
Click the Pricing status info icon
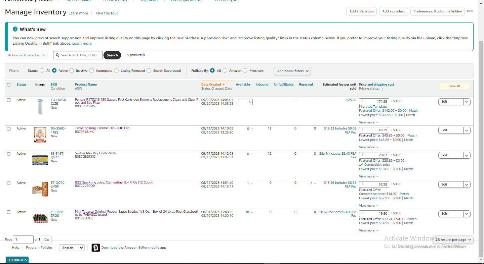[381, 89]
